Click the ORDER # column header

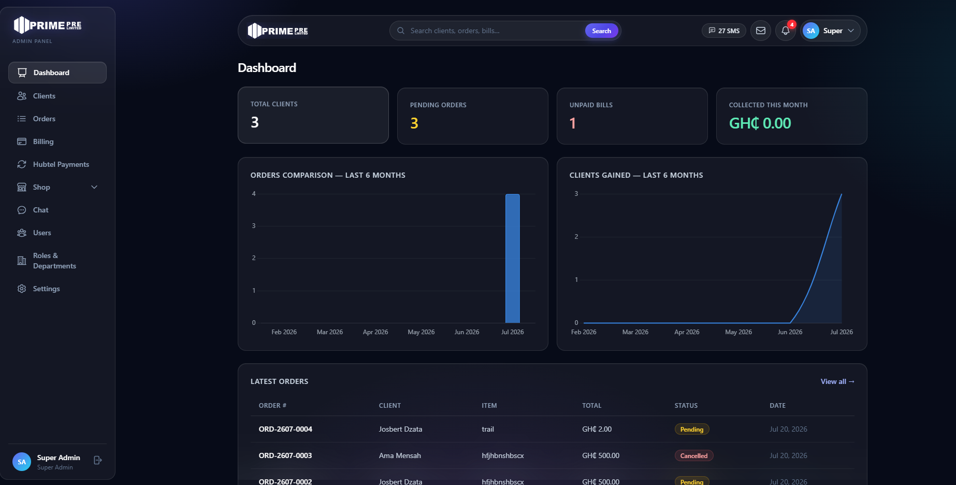point(272,406)
